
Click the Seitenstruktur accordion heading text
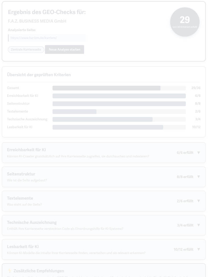point(21,174)
